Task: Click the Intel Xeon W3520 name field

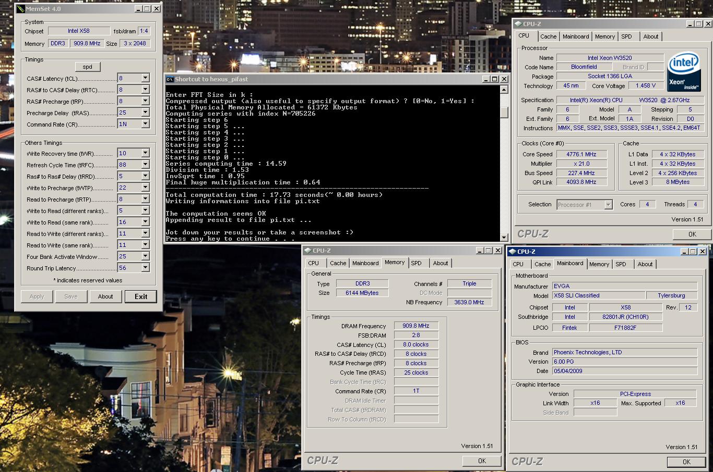Action: point(610,58)
